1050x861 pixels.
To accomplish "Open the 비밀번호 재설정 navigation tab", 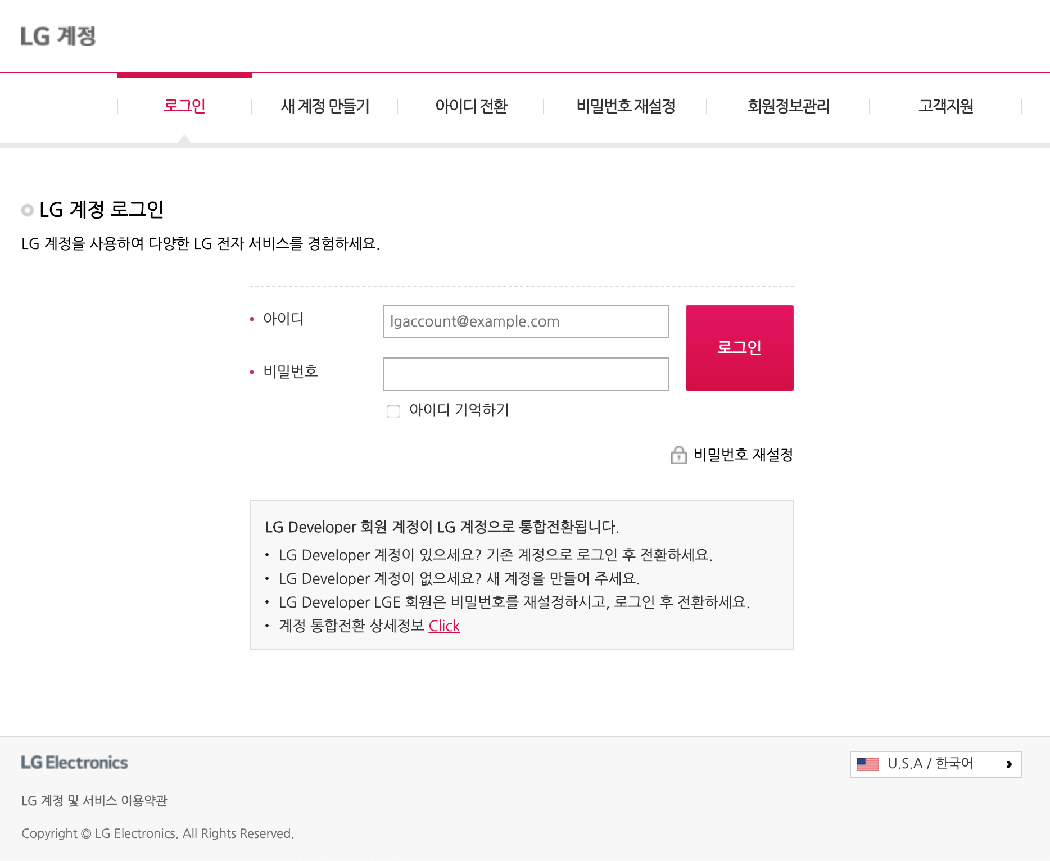I will point(626,106).
